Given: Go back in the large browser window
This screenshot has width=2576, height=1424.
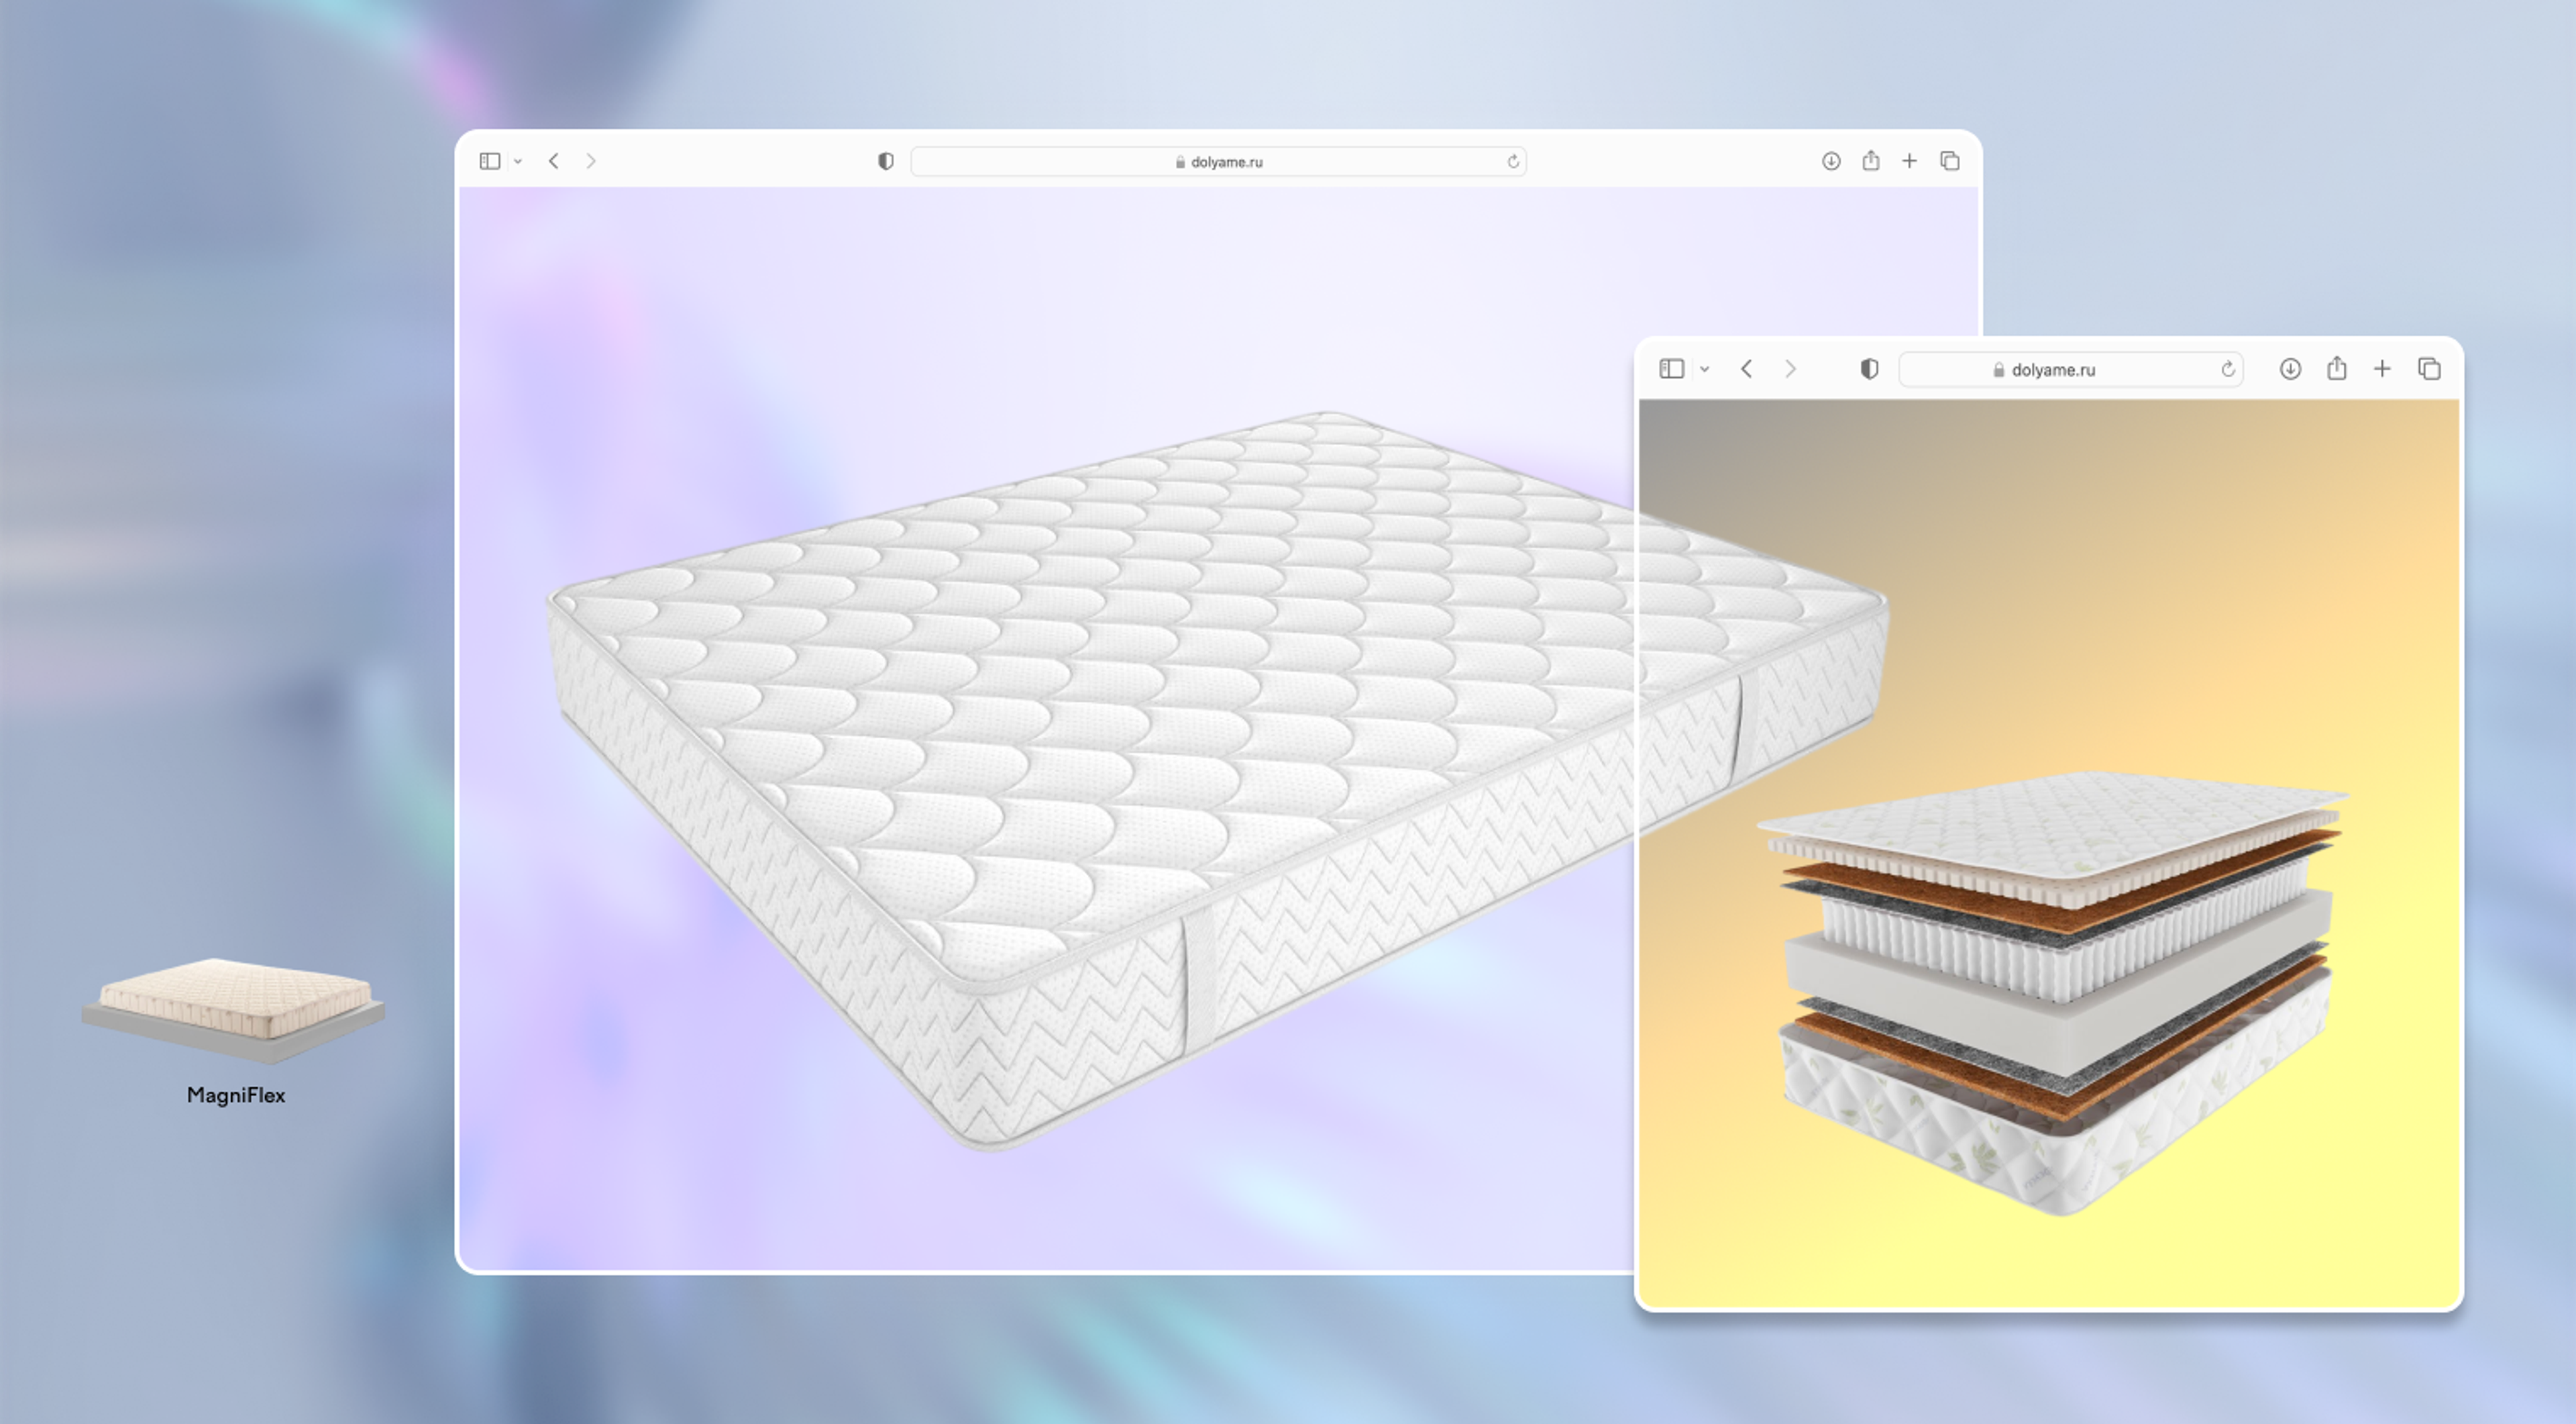Looking at the screenshot, I should pyautogui.click(x=554, y=161).
